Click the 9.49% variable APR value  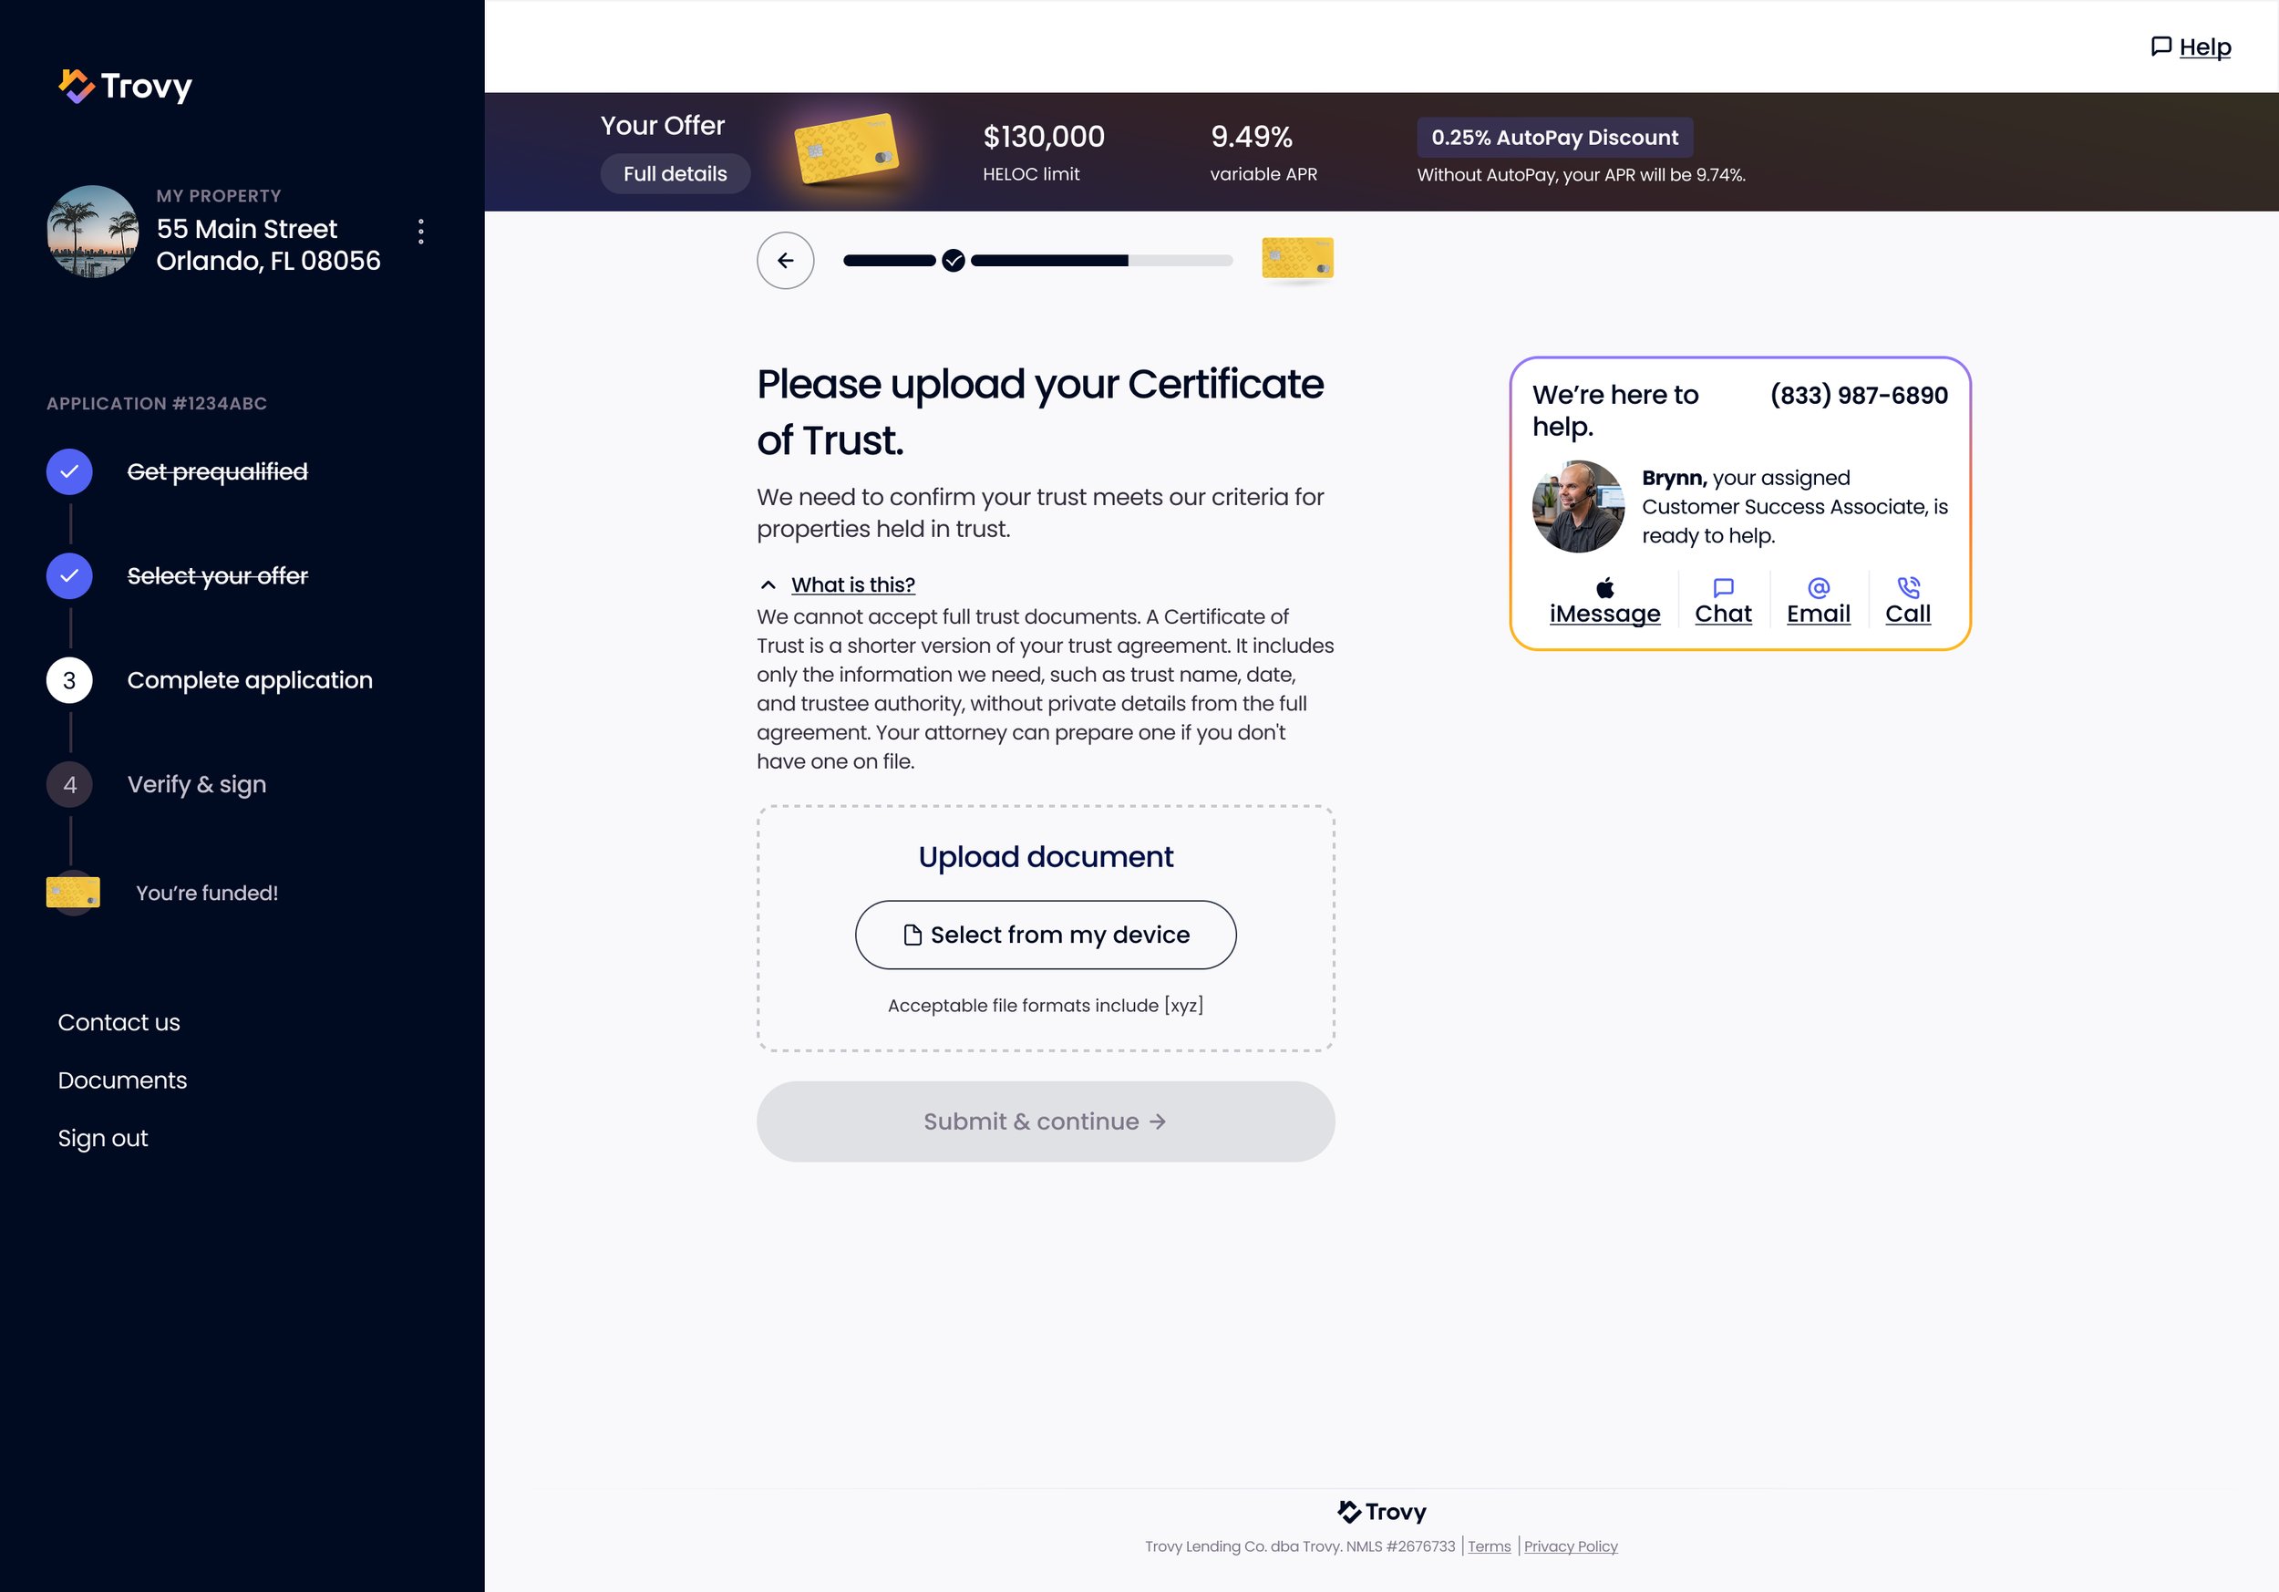coord(1252,137)
